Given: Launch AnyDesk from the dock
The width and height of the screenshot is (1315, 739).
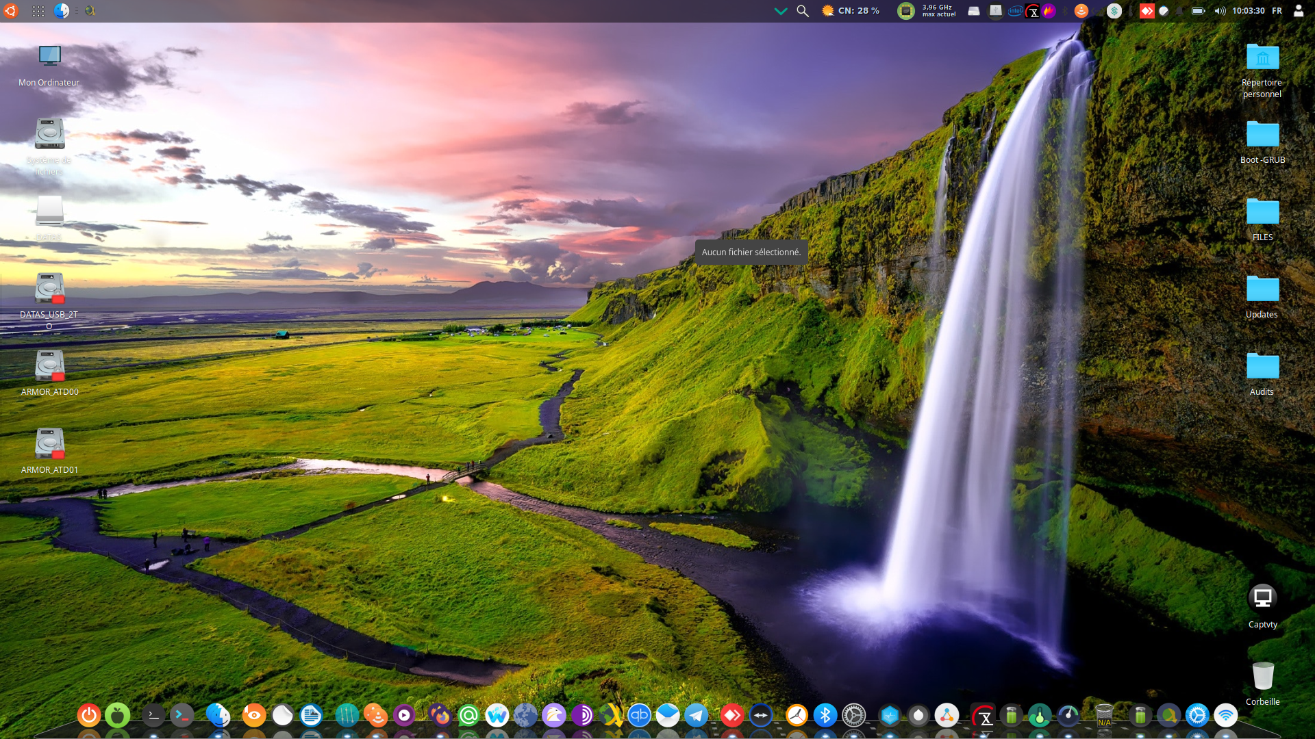Looking at the screenshot, I should [x=731, y=716].
